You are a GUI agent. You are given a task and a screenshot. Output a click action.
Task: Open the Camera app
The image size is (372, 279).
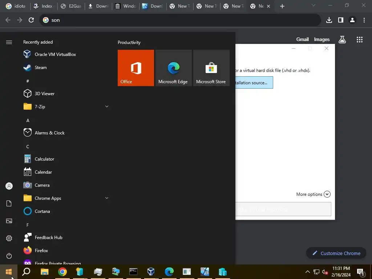point(66,185)
